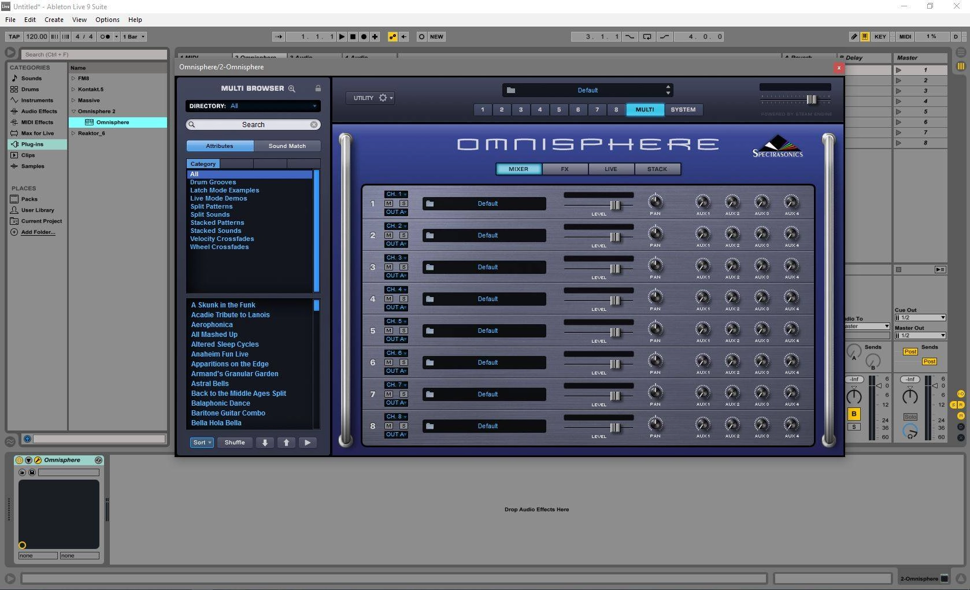Click the Ableton transport play button
The height and width of the screenshot is (590, 970).
click(342, 36)
